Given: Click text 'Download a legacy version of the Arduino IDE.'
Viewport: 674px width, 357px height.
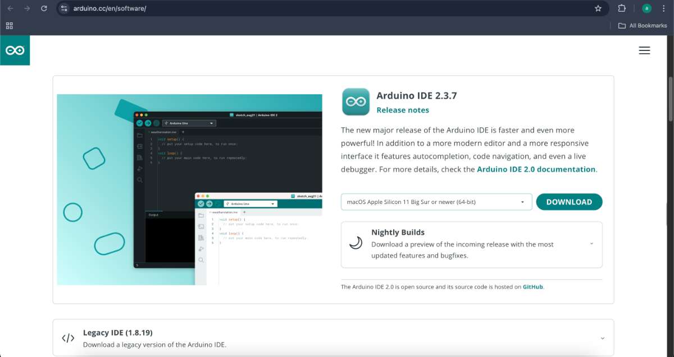Looking at the screenshot, I should tap(154, 345).
